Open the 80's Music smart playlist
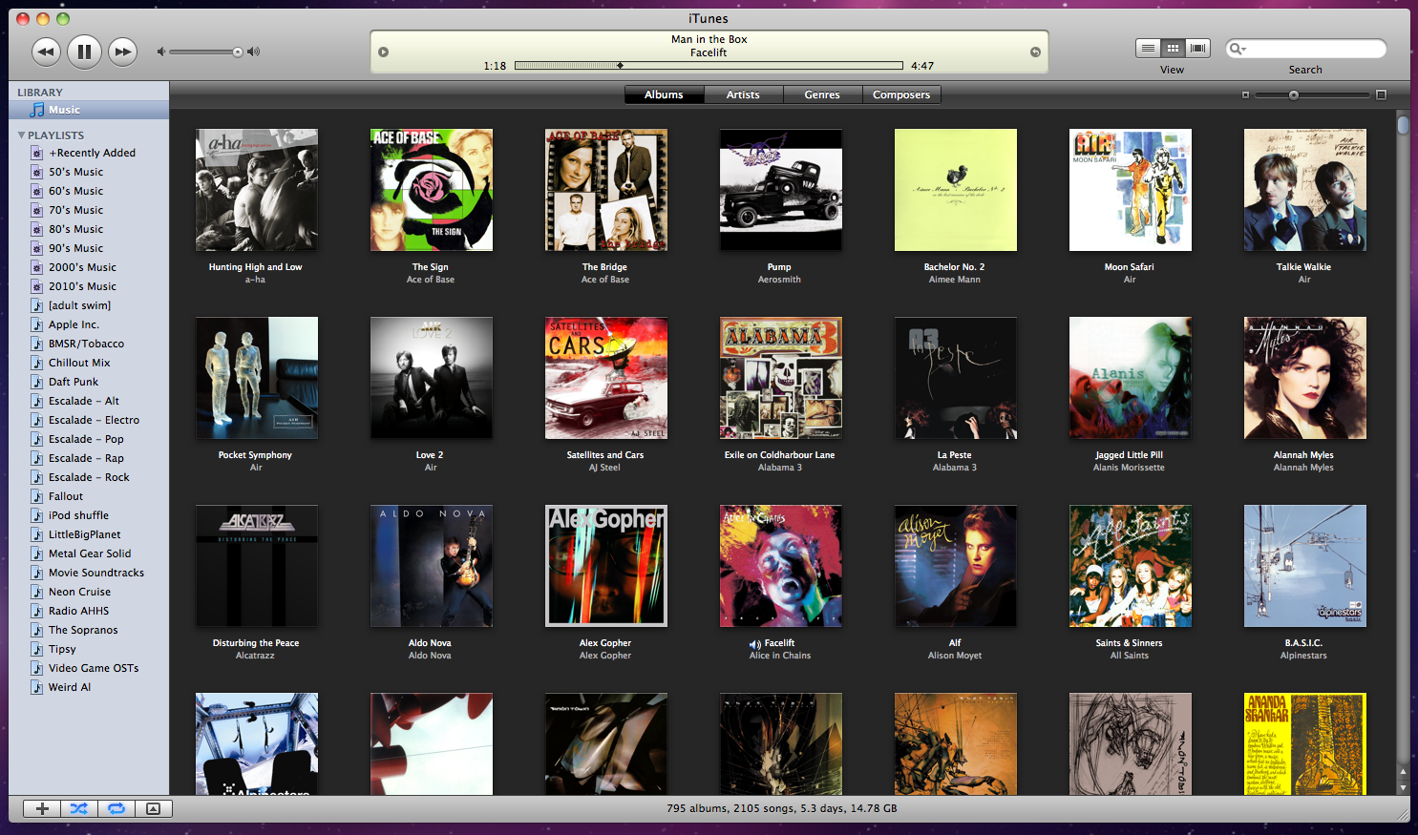 tap(89, 229)
